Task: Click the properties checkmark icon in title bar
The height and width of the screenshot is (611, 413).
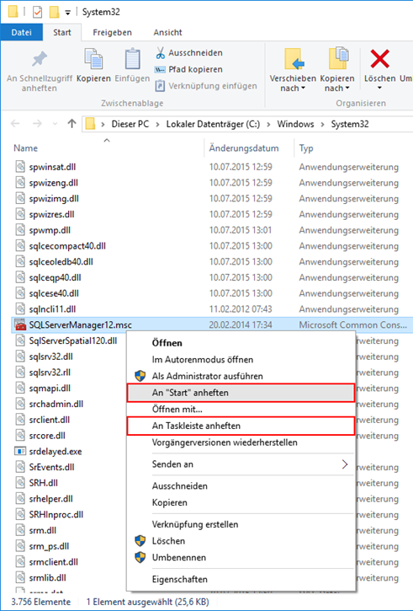Action: point(37,12)
